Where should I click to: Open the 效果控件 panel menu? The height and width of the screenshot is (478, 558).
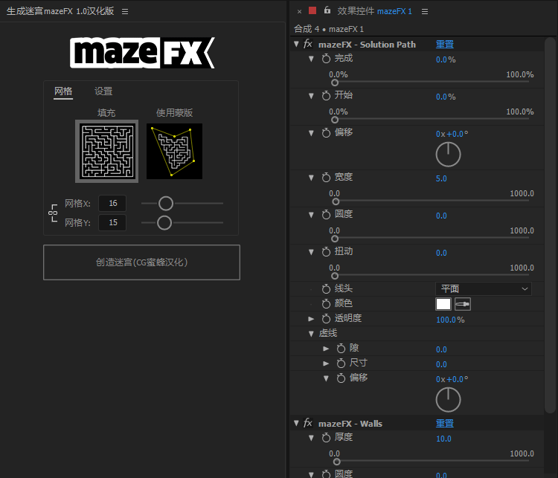point(425,11)
